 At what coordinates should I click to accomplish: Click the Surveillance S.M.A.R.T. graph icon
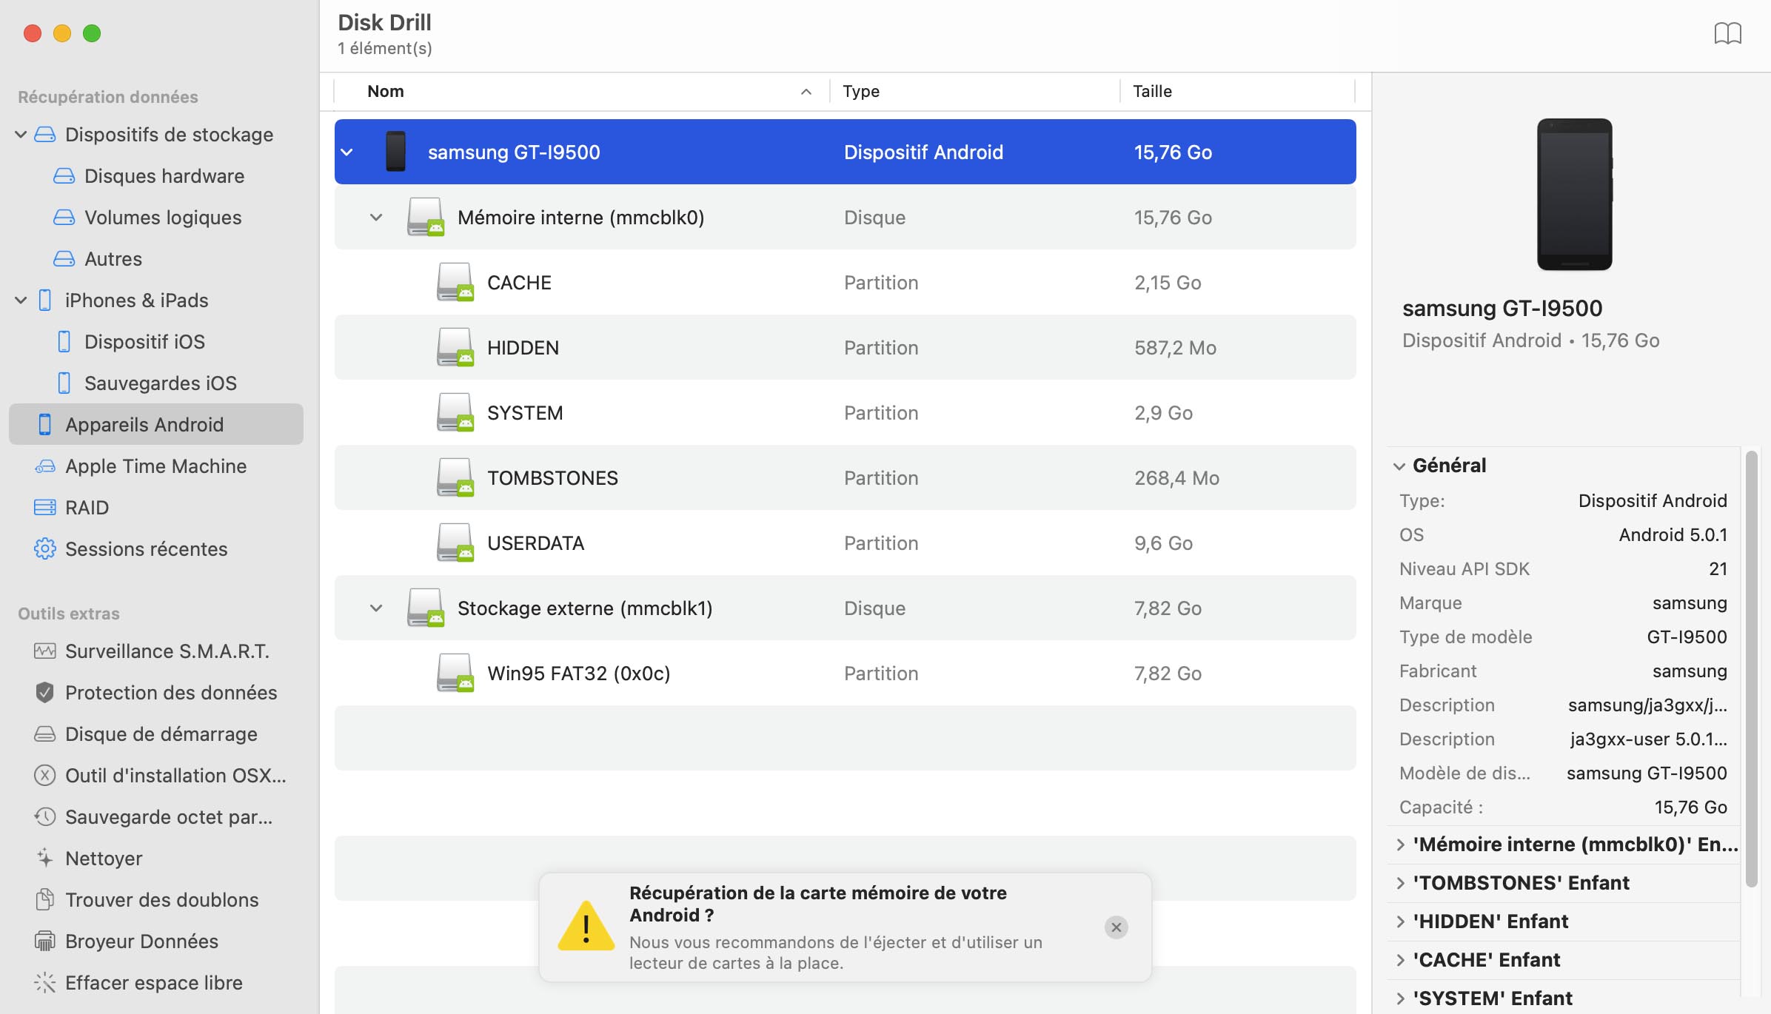(x=45, y=651)
